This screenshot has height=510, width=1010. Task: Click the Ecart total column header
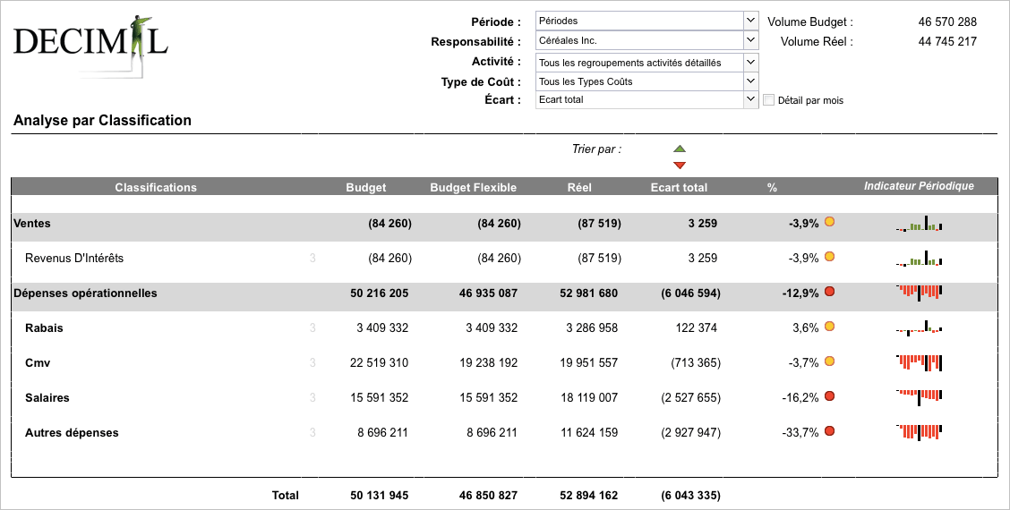[x=679, y=187]
